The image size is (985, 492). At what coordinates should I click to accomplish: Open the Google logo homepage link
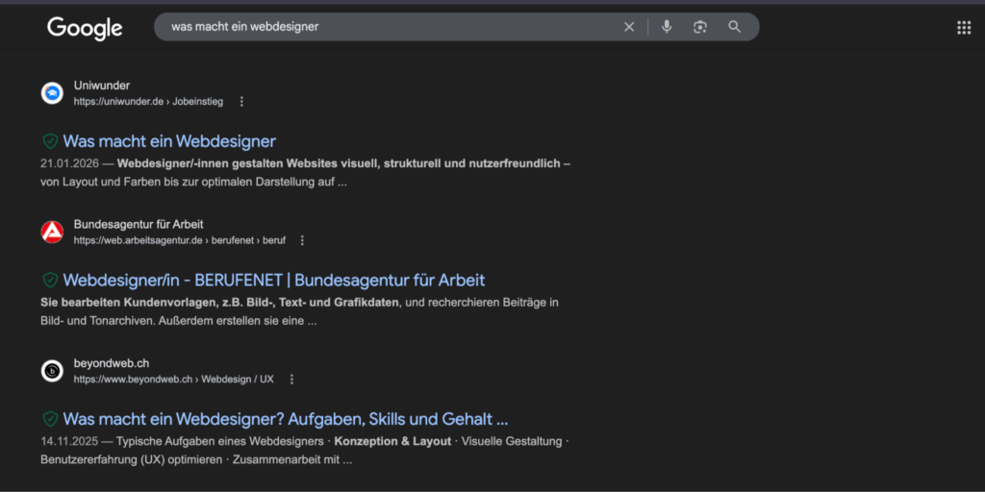85,28
